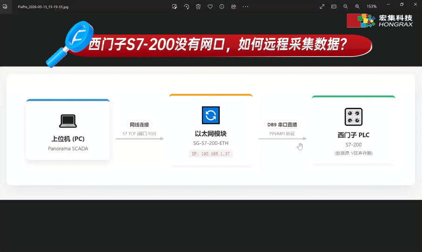The width and height of the screenshot is (422, 252).
Task: Rotate the image with the rotate icon
Action: (x=187, y=7)
